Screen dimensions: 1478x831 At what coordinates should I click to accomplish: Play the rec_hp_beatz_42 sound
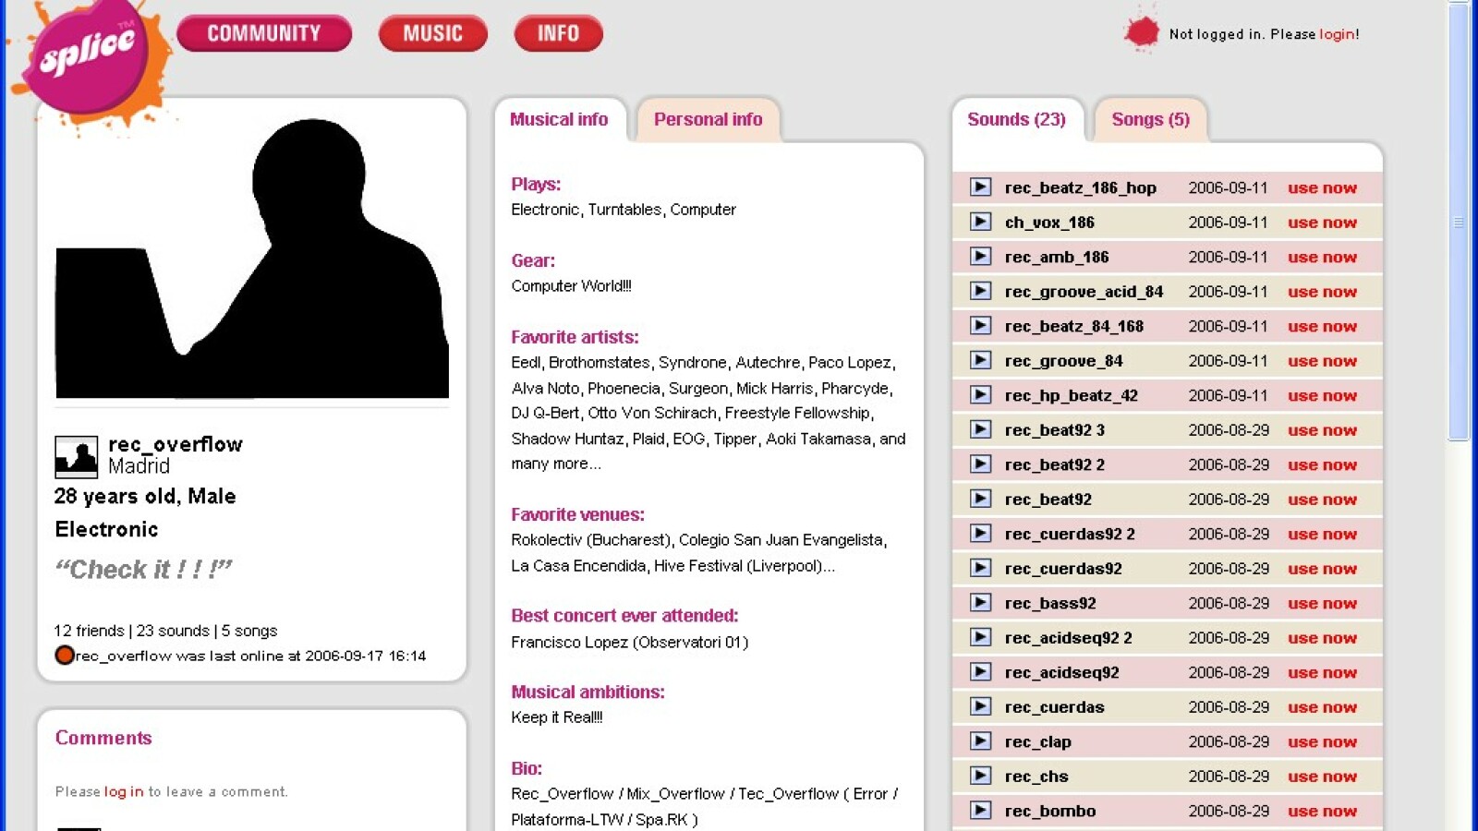980,395
